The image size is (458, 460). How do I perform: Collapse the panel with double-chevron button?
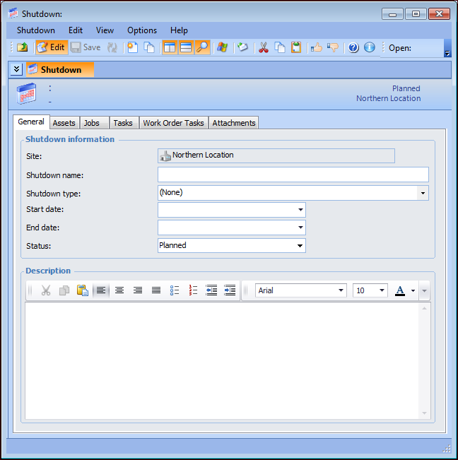(x=16, y=69)
